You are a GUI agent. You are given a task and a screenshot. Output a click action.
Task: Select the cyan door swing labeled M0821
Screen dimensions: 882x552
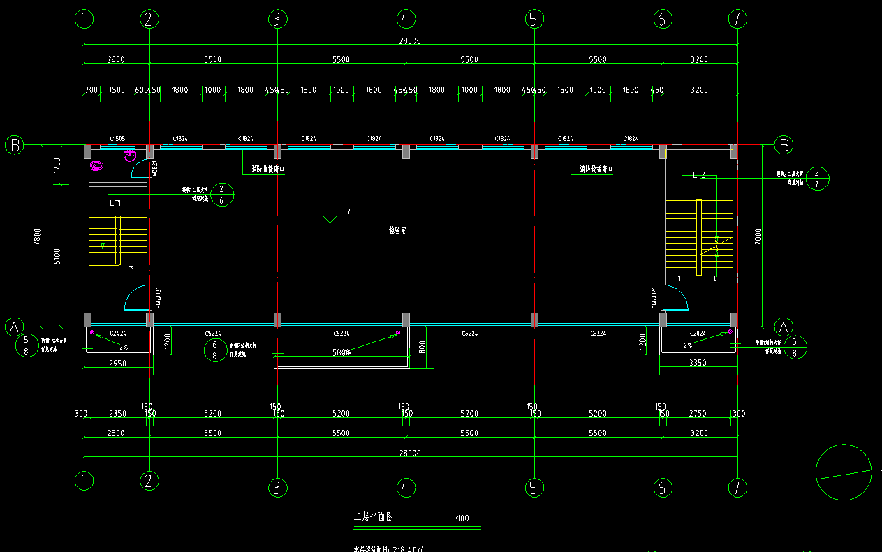(140, 168)
